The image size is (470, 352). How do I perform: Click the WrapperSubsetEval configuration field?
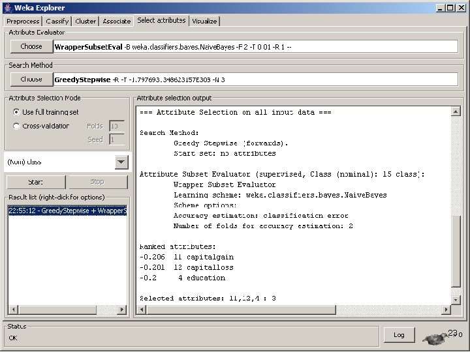click(x=256, y=47)
